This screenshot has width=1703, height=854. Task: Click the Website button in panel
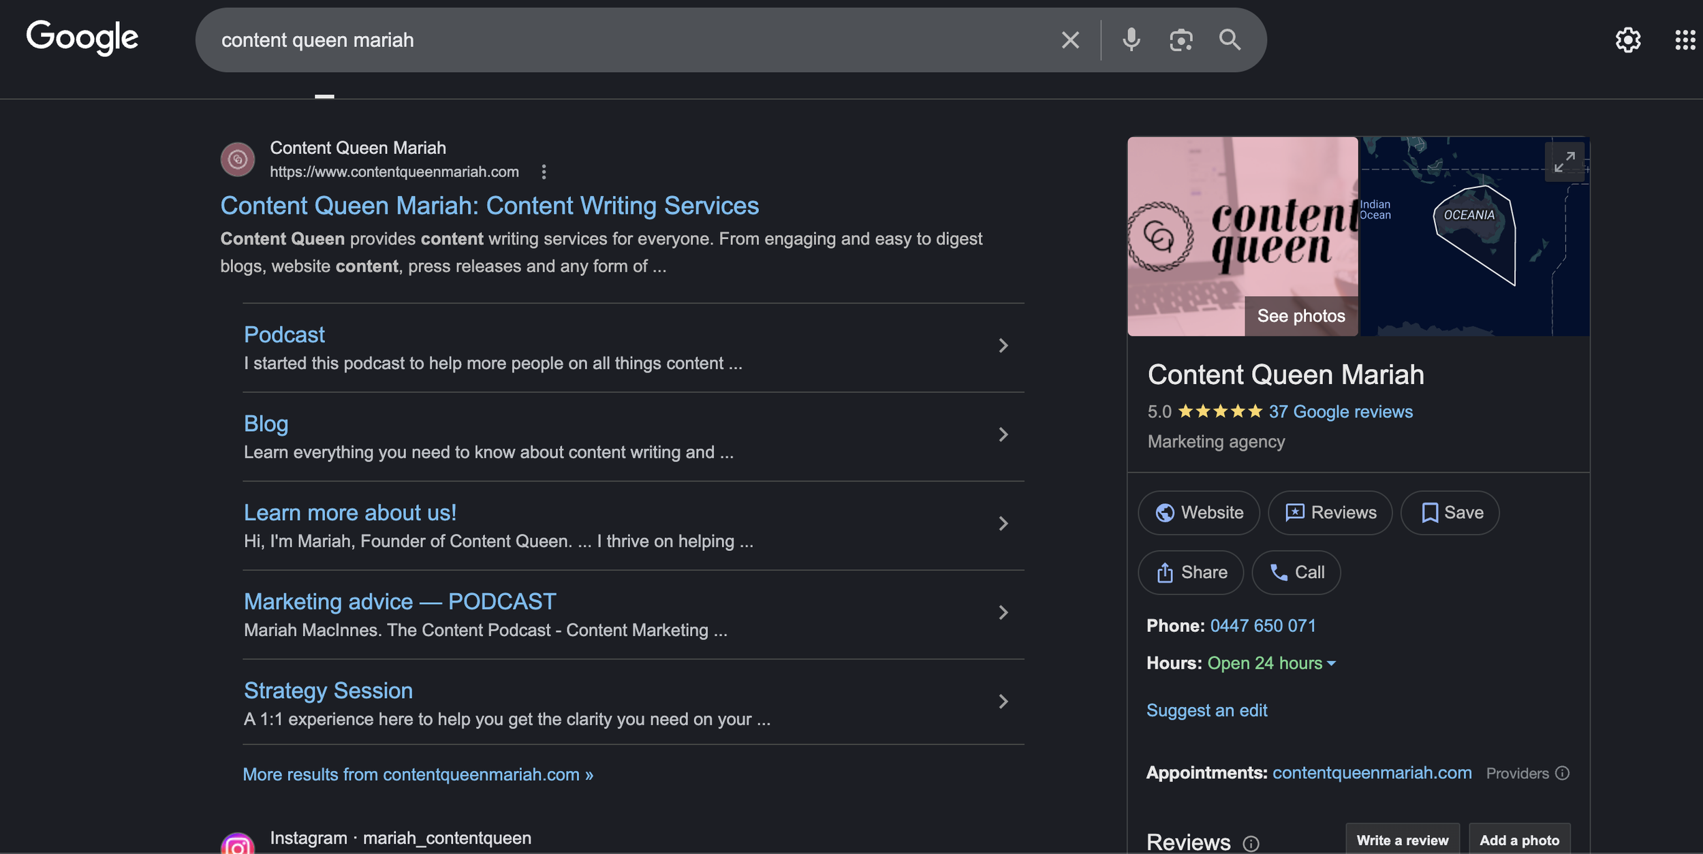coord(1199,513)
